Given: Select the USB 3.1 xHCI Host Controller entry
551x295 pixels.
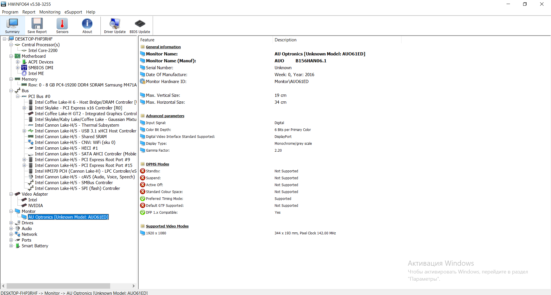Looking at the screenshot, I should coord(86,131).
